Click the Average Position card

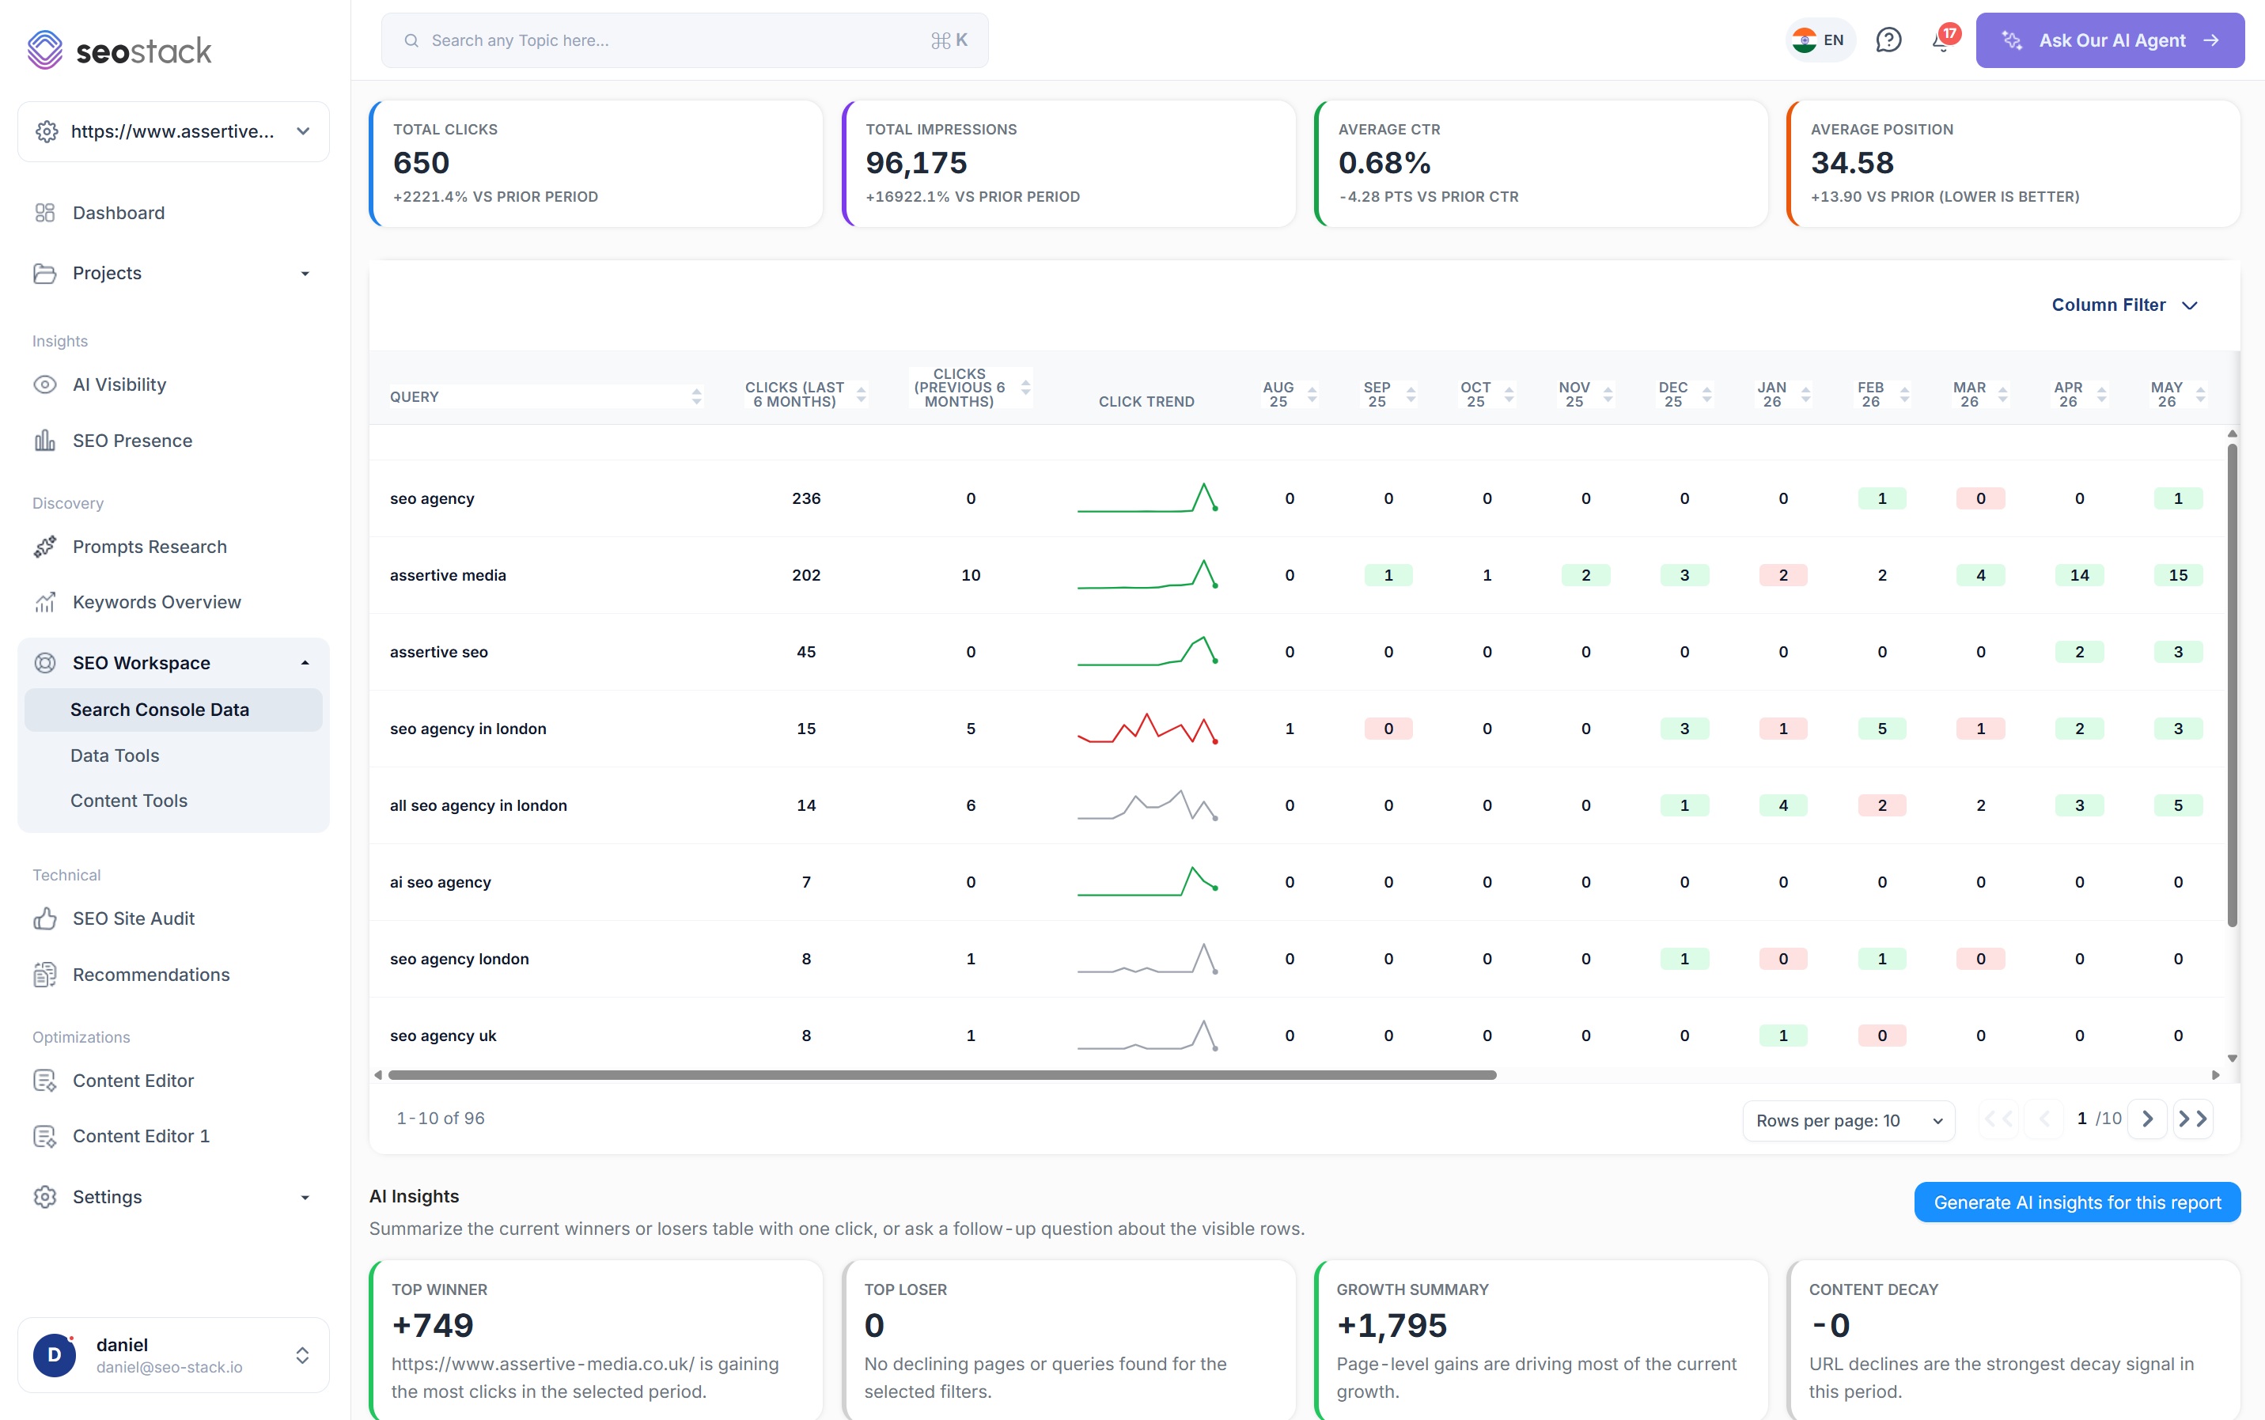2013,164
